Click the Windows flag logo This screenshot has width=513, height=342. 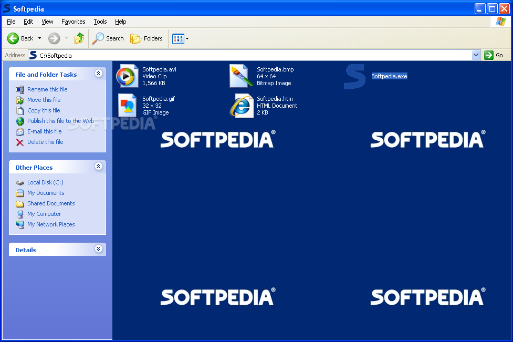(x=500, y=22)
